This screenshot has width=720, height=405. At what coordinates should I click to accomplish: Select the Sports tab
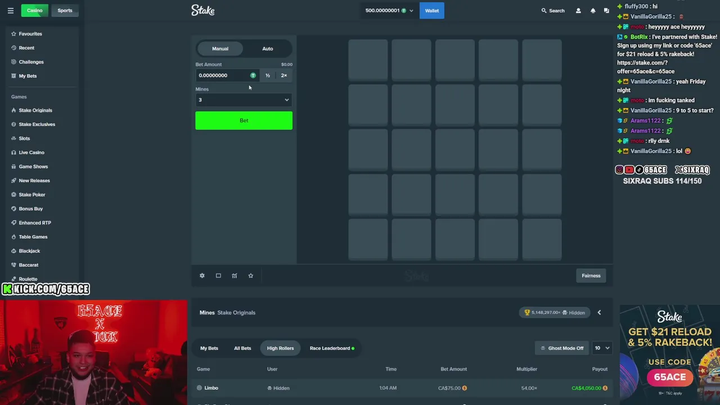(x=65, y=11)
